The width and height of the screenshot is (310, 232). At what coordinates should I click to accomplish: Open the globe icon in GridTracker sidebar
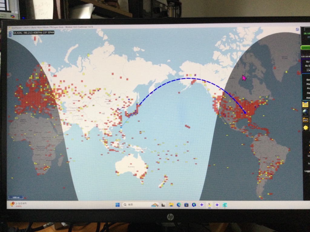(x=305, y=112)
